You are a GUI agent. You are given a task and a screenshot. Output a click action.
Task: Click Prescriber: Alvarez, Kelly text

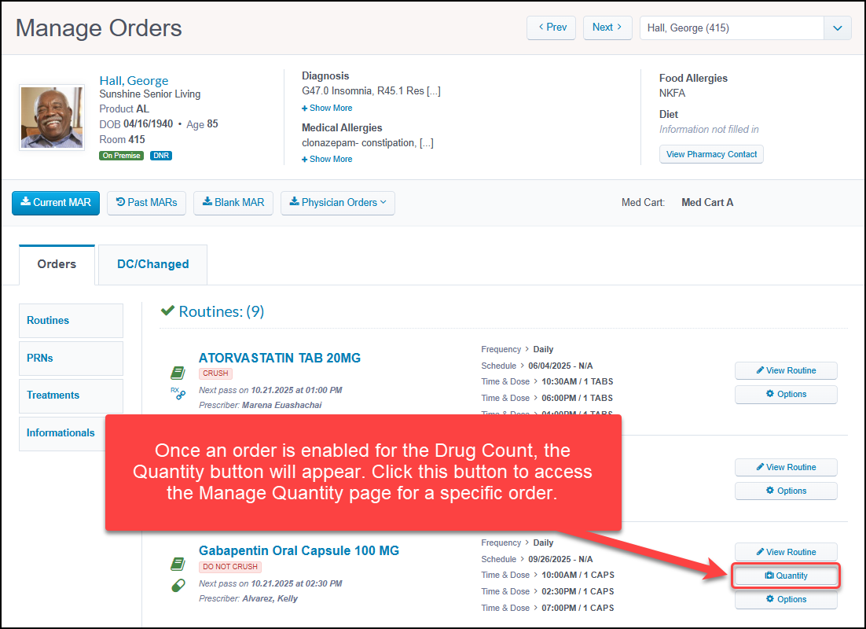pos(248,599)
